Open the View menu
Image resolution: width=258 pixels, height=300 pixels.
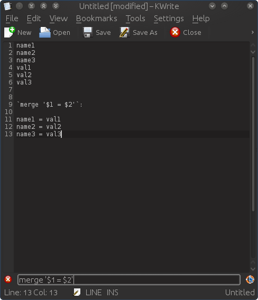58,18
